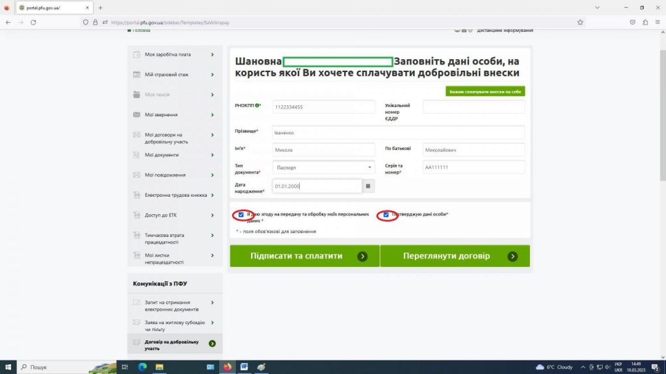Click the Ім'я field with Микола

tap(323, 150)
